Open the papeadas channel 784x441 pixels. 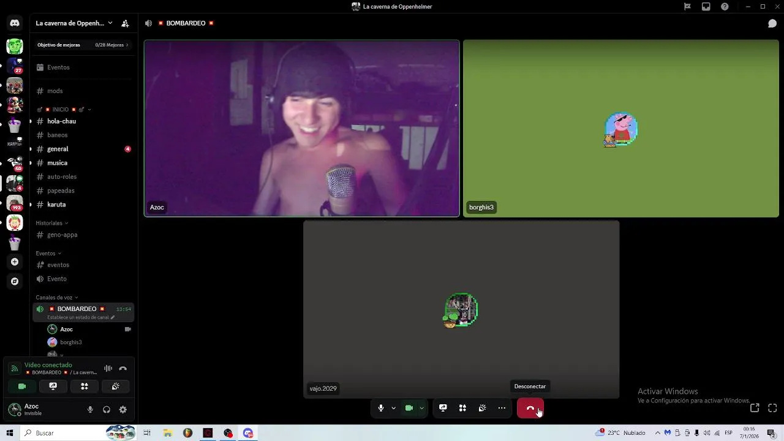pyautogui.click(x=83, y=190)
